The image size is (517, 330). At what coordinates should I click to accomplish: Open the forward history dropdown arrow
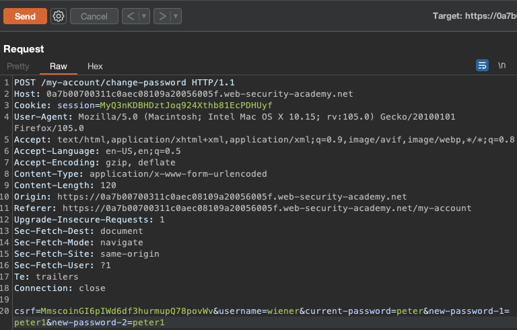tap(176, 16)
